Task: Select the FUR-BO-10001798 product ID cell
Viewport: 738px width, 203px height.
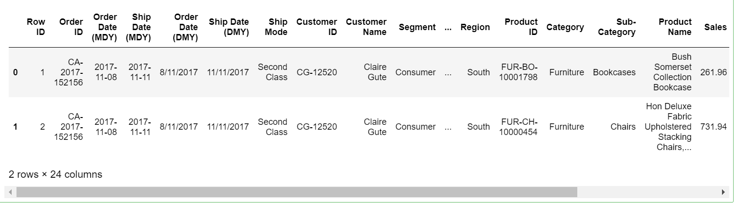Action: click(x=519, y=72)
